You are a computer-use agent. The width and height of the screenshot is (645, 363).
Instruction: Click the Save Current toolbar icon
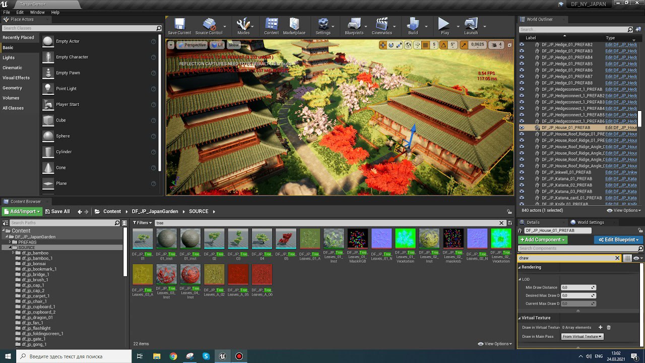tap(179, 25)
